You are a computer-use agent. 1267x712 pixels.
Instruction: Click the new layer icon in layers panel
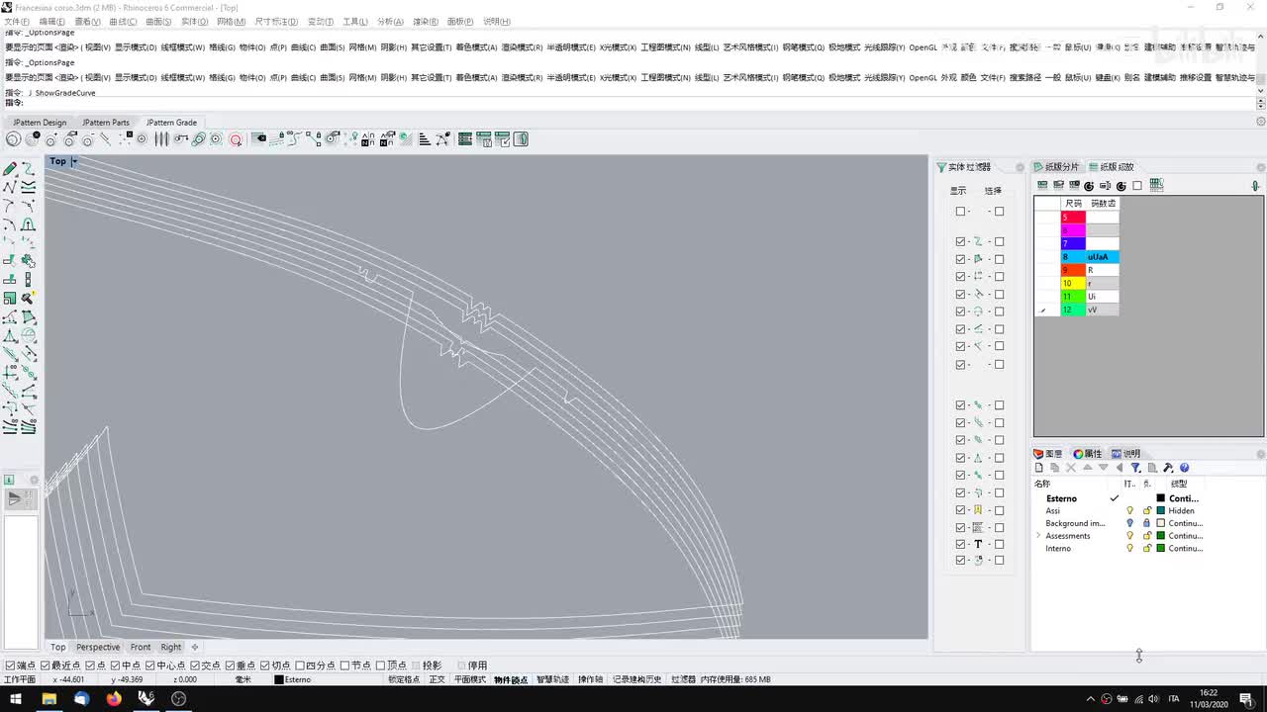[1039, 468]
